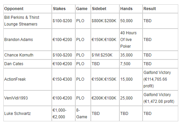Select the Chance Kornuth opponent cell

[28, 55]
